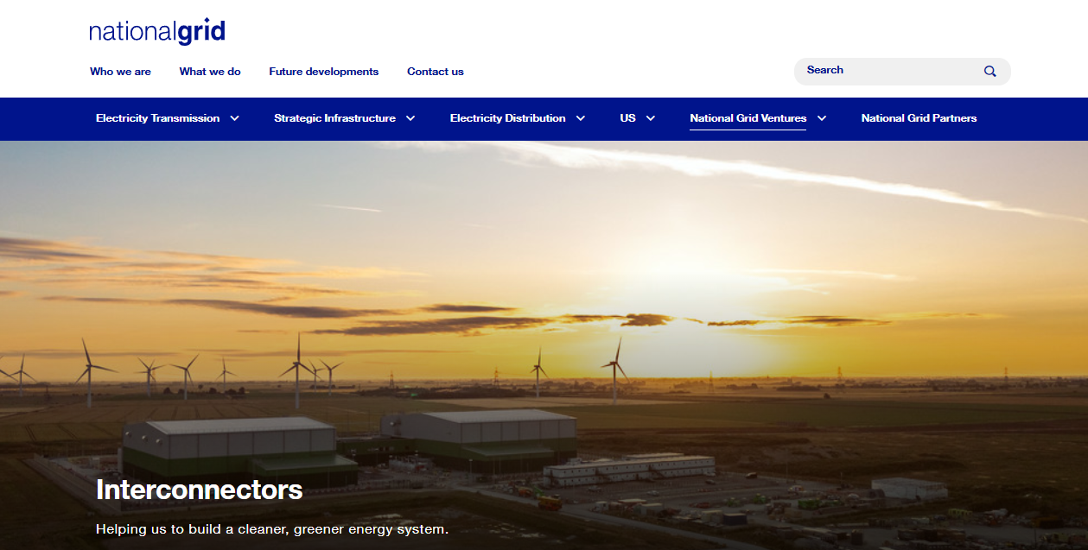Image resolution: width=1088 pixels, height=550 pixels.
Task: Click the National Grid logo
Action: click(x=156, y=30)
